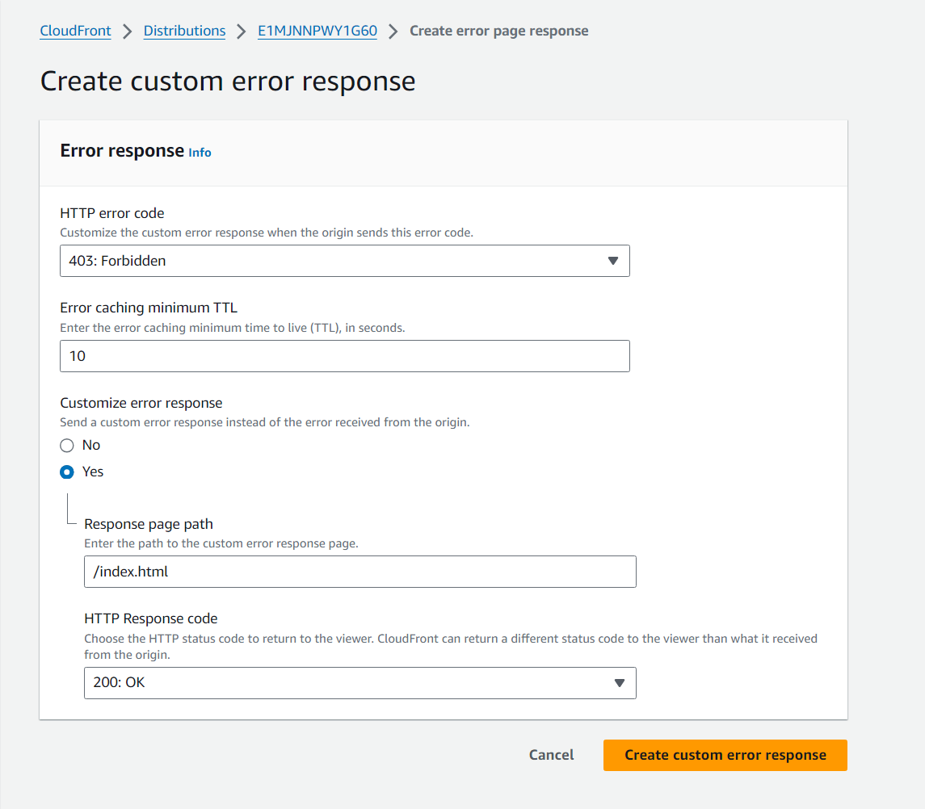Image resolution: width=925 pixels, height=809 pixels.
Task: Click the HTTP error code label
Action: 112,213
